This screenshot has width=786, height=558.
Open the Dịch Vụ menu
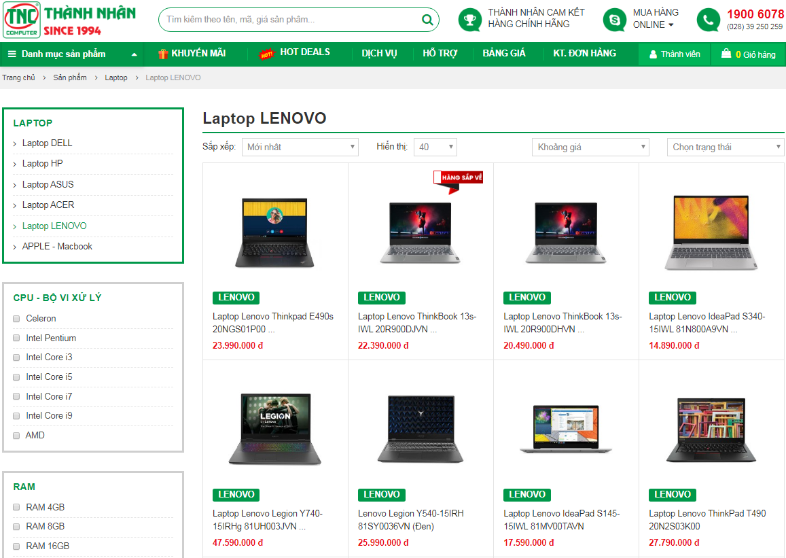[x=380, y=53]
